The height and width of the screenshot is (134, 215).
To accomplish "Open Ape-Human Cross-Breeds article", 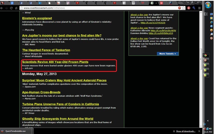I will coord(41,92).
